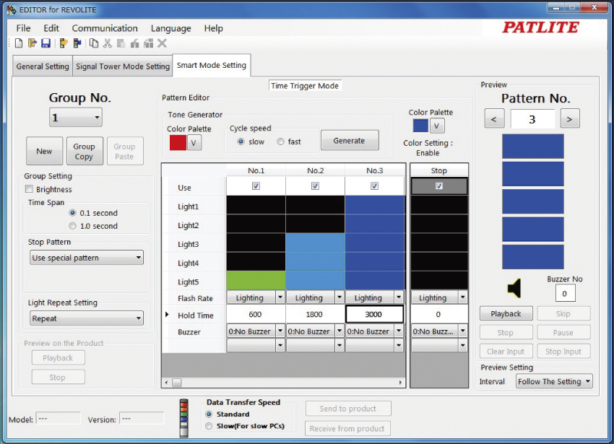This screenshot has width=614, height=444.
Task: Open Flash Rate dropdown for No.3
Action: click(x=399, y=297)
